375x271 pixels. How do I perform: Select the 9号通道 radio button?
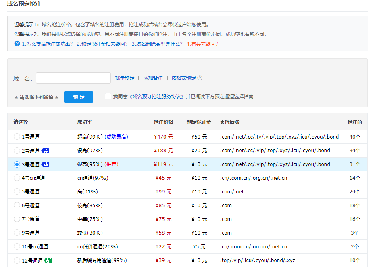pos(17,233)
